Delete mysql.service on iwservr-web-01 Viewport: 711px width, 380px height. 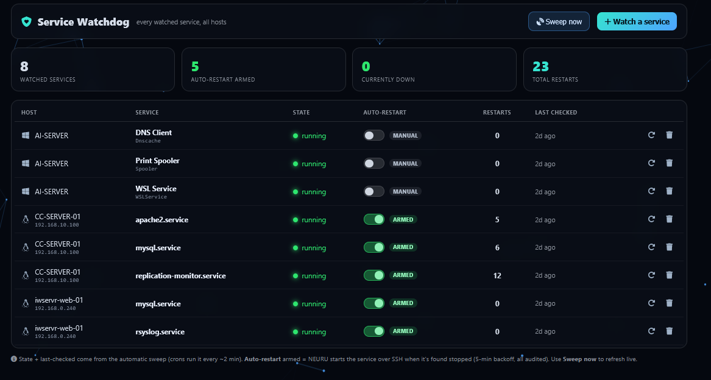click(670, 303)
